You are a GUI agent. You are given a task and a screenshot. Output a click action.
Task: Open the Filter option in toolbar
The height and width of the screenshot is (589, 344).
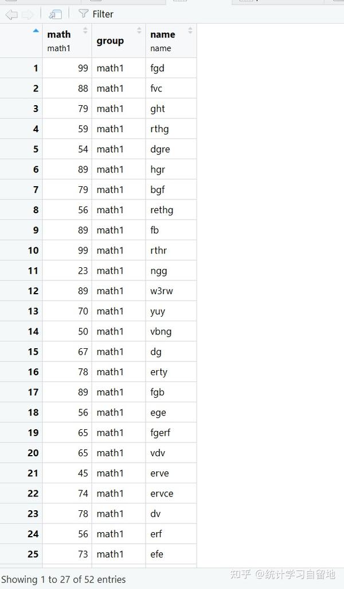[96, 14]
